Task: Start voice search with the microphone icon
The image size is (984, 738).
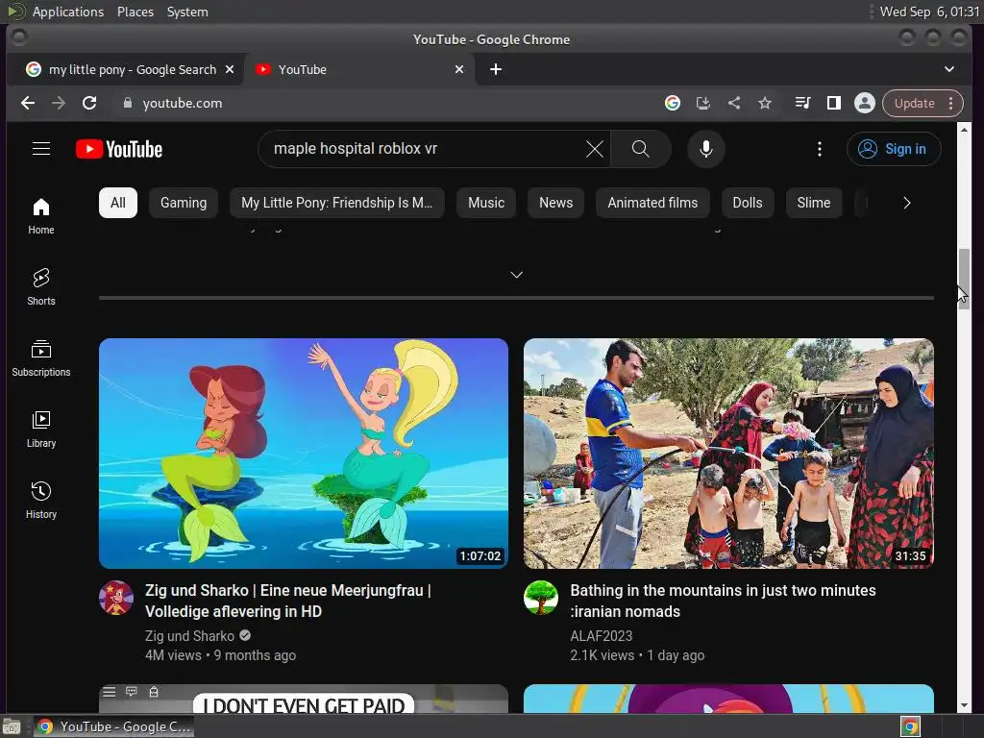Action: coord(706,149)
